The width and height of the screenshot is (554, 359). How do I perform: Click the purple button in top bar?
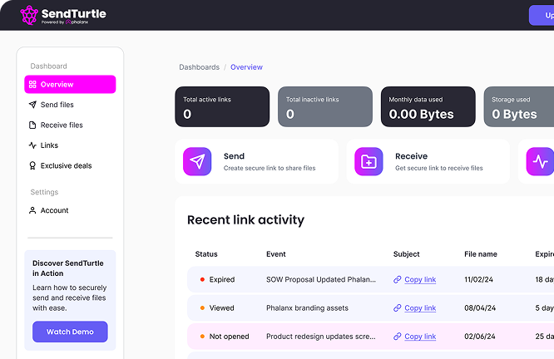coord(541,15)
